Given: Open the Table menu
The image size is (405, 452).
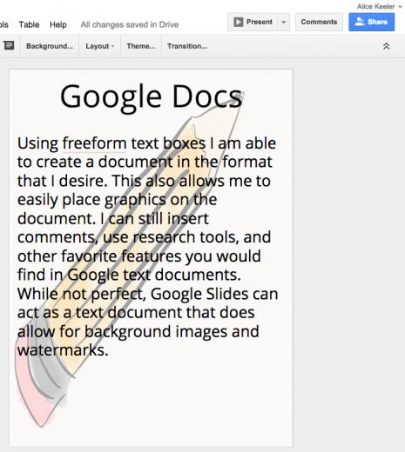Looking at the screenshot, I should (29, 24).
